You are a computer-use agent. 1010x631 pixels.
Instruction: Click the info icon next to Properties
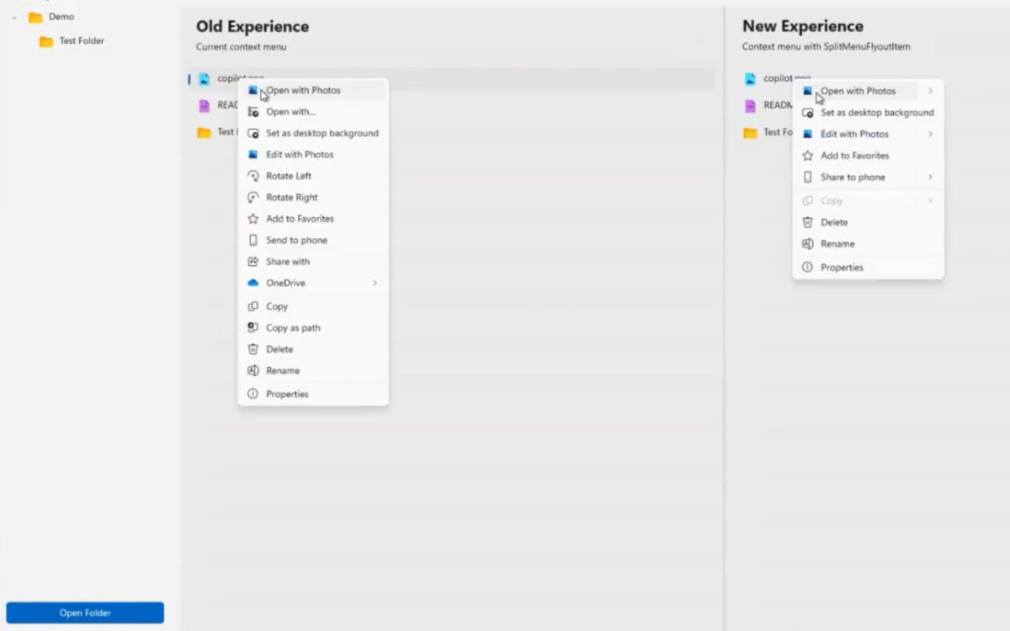click(x=252, y=393)
